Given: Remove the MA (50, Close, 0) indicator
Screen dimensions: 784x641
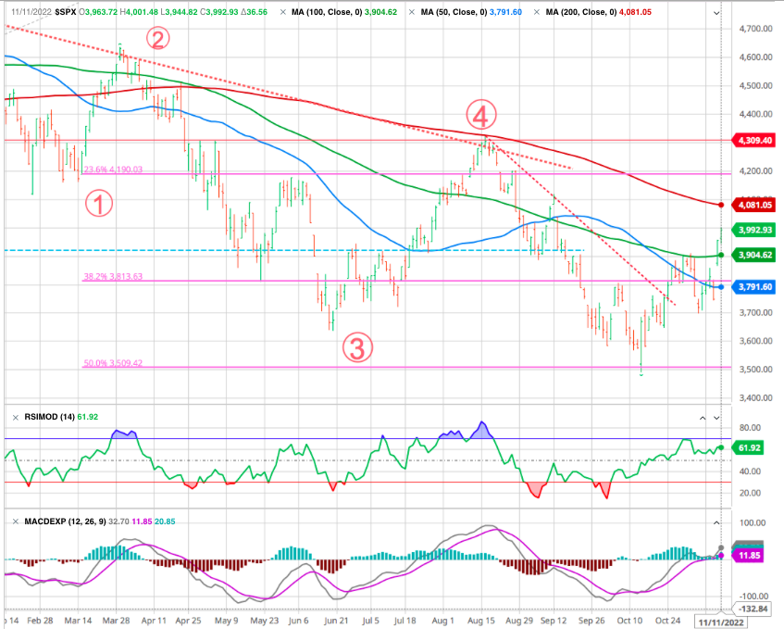Looking at the screenshot, I should click(412, 12).
